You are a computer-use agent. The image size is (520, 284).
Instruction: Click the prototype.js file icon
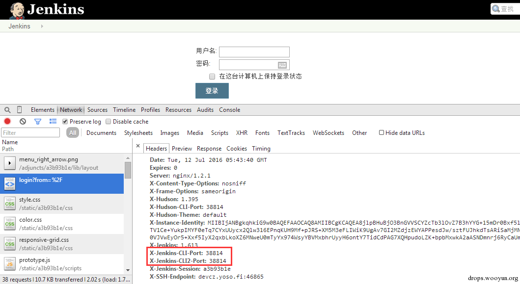(x=10, y=264)
